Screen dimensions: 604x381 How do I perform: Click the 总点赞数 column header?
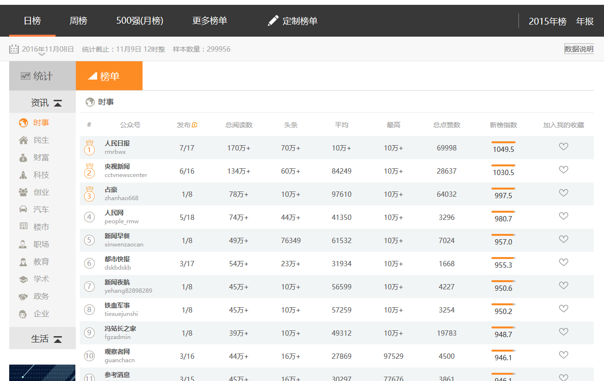447,125
